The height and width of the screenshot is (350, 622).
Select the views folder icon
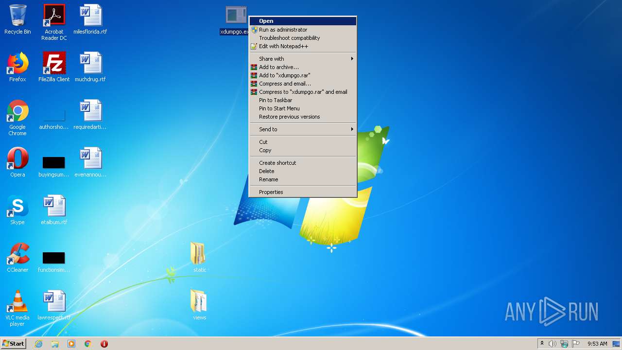(199, 301)
